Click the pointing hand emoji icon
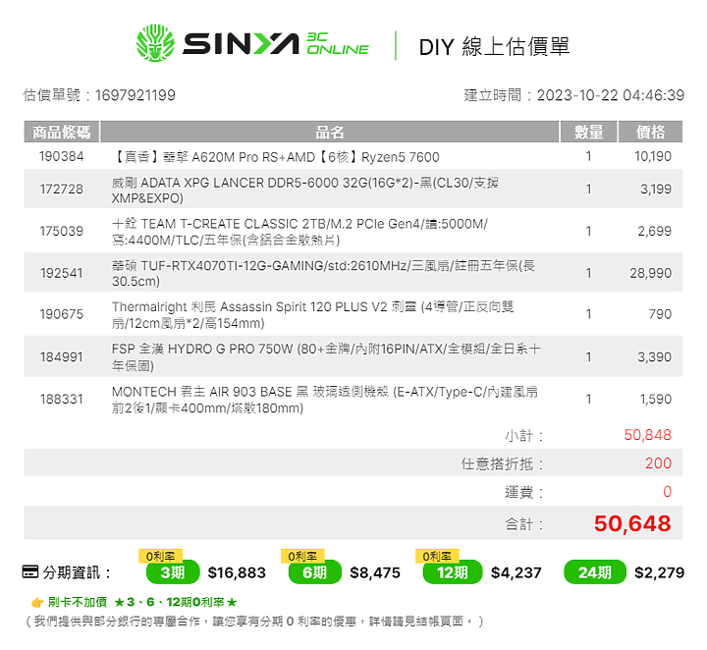The image size is (707, 650). (x=37, y=602)
